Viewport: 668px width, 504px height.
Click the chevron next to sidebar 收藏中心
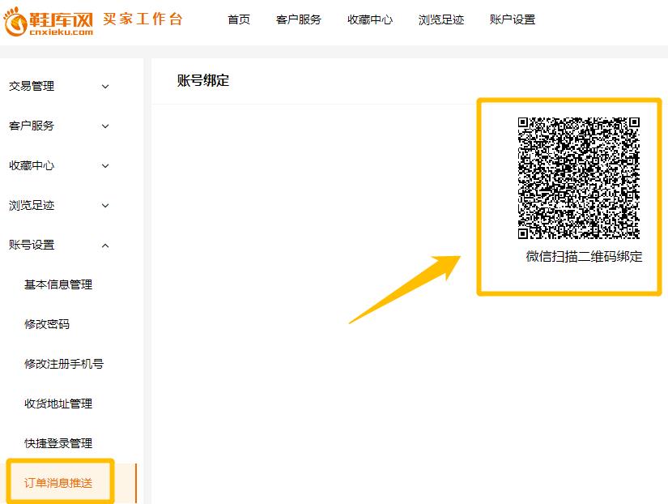pos(105,166)
